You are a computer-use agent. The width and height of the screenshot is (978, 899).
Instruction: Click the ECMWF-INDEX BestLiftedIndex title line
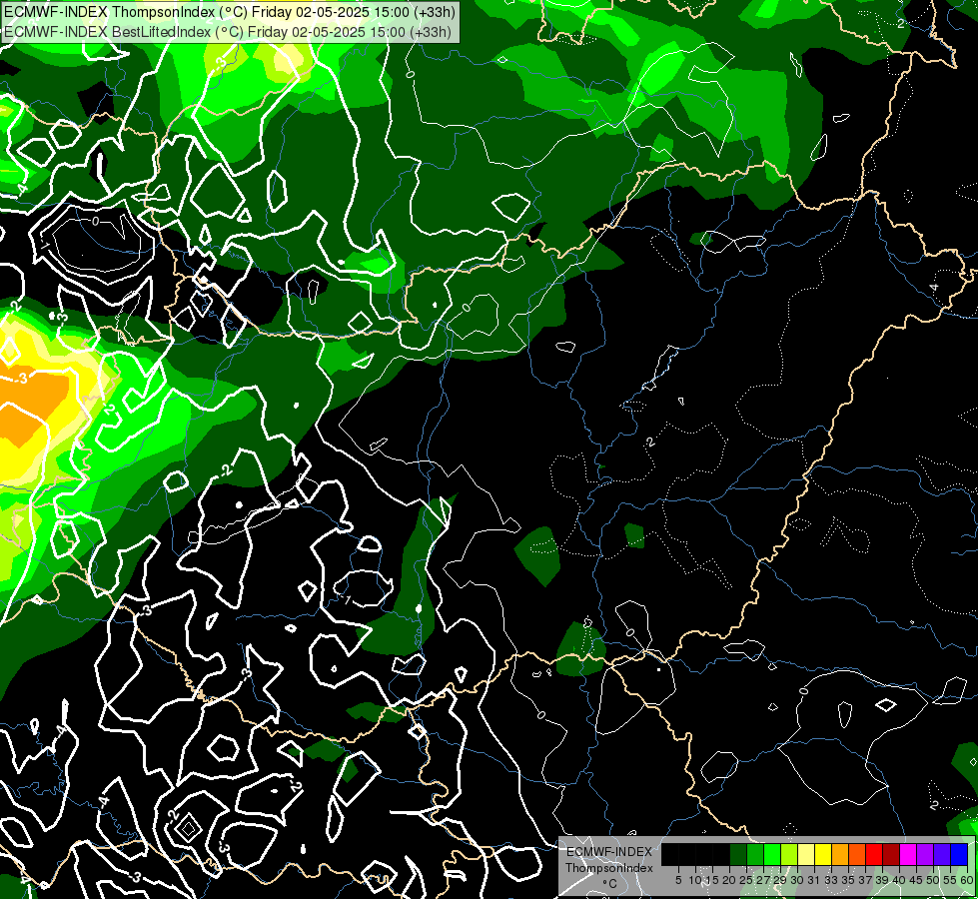tap(228, 31)
